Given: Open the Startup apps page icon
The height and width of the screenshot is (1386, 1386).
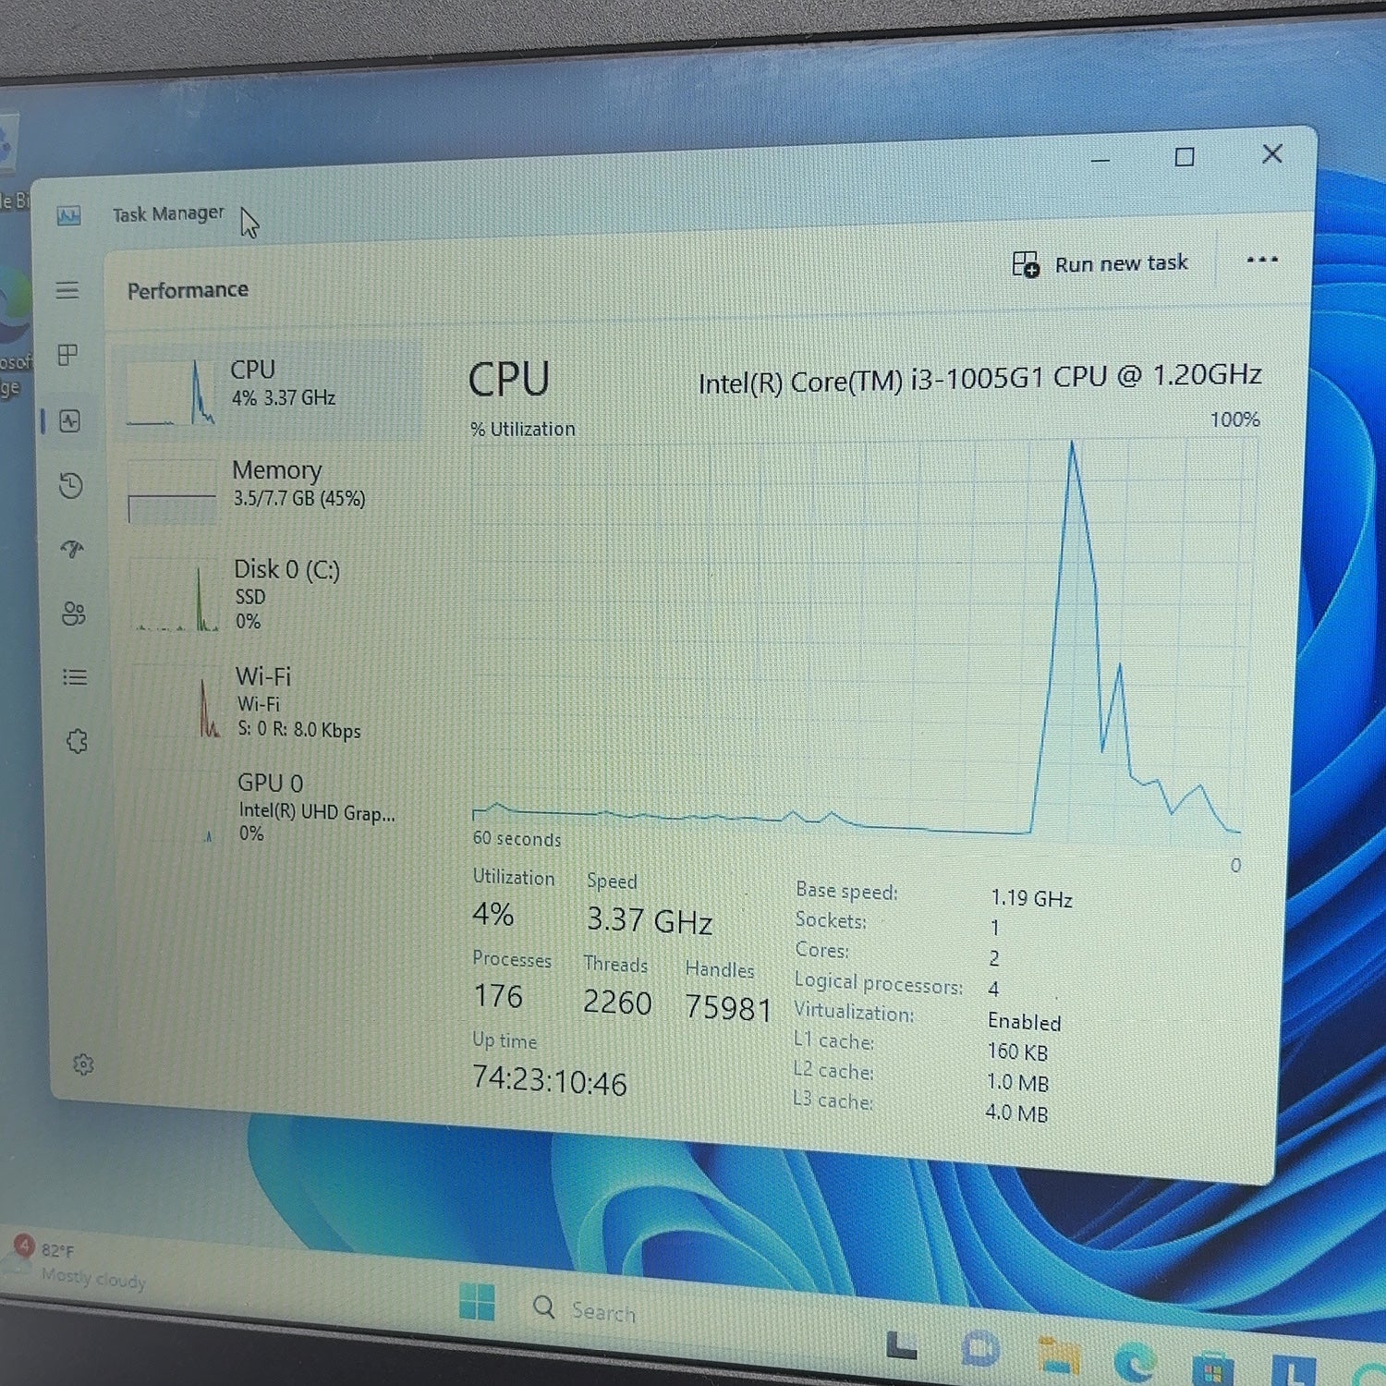Looking at the screenshot, I should (73, 550).
